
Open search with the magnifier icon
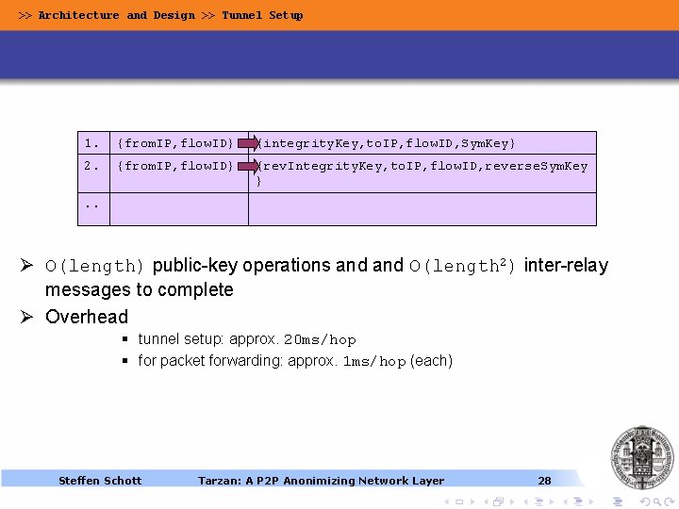pos(657,502)
